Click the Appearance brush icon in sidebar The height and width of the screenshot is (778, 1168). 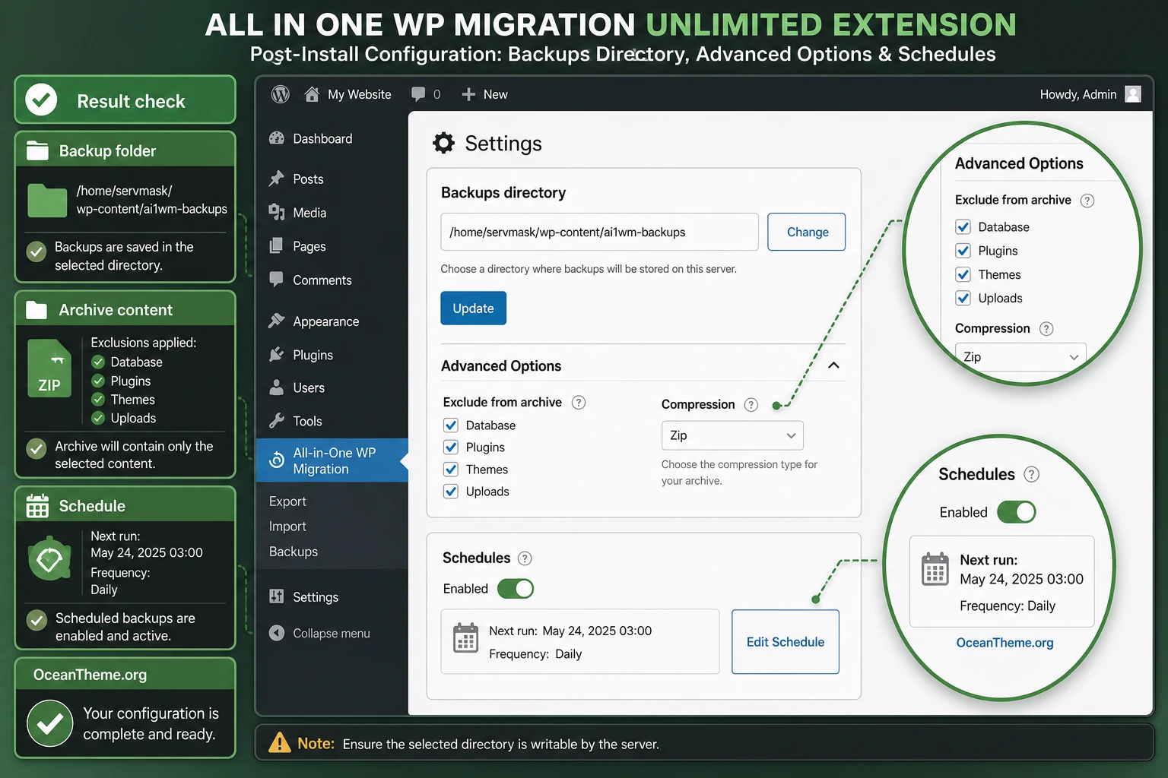[x=277, y=321]
